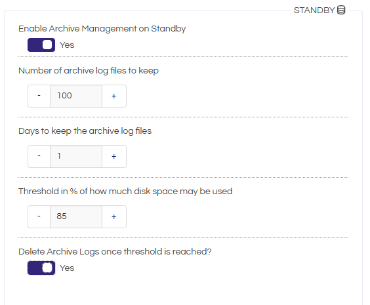Screen dimensions: 370x305
Task: Increase days to keep archive log files
Action: (x=114, y=156)
